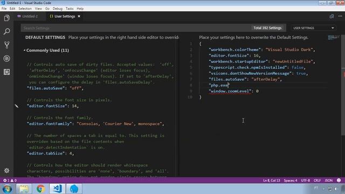Viewport: 345px width, 194px height.
Task: Change indentation via Spaces: 4
Action: [x=291, y=181]
